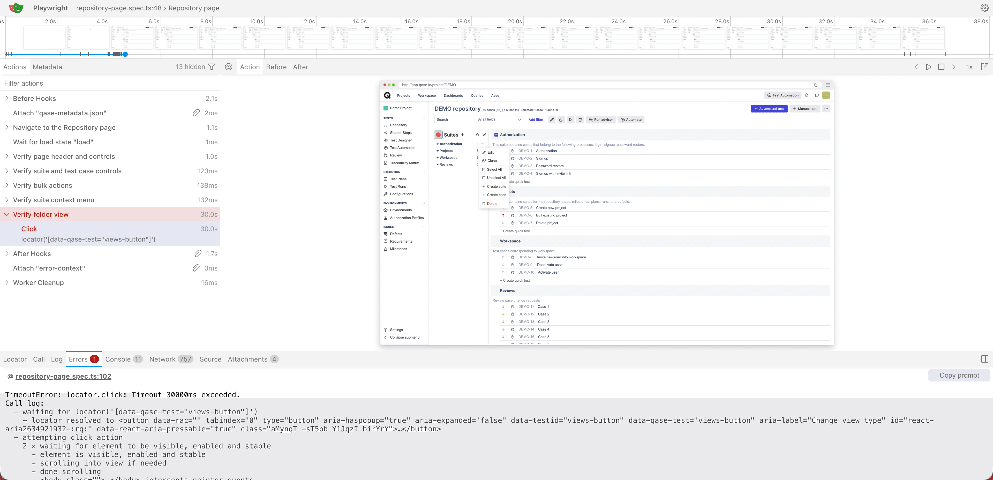Viewport: 993px width, 480px height.
Task: Choose Unselect All in context menu
Action: (x=494, y=178)
